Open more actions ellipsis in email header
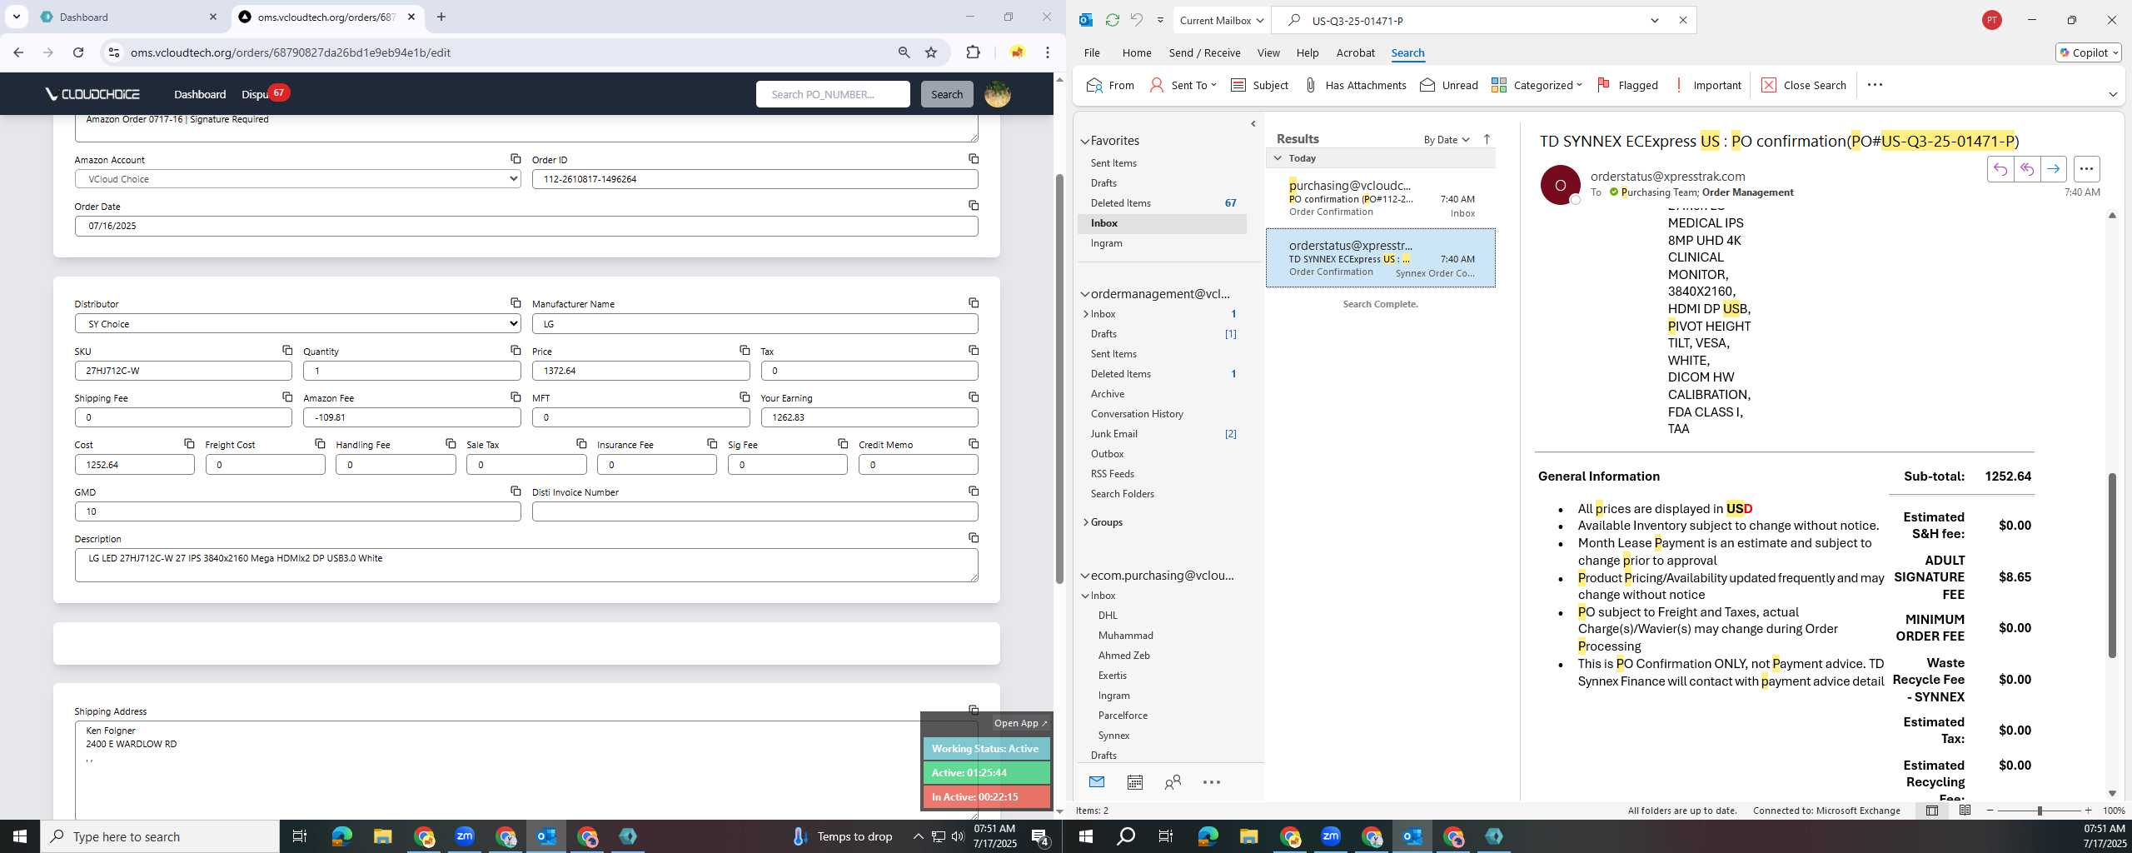This screenshot has width=2132, height=853. point(2086,169)
